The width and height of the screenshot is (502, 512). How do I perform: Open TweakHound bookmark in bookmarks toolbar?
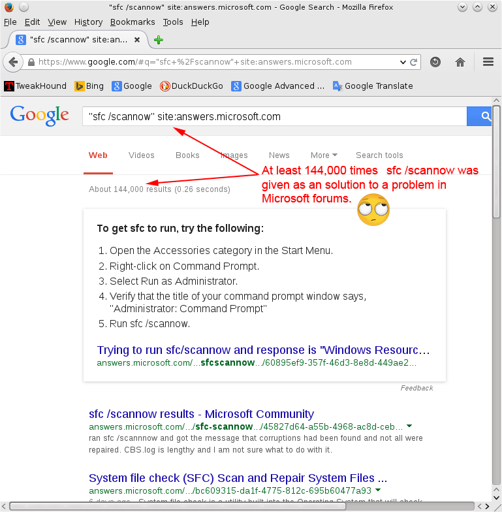tap(37, 86)
